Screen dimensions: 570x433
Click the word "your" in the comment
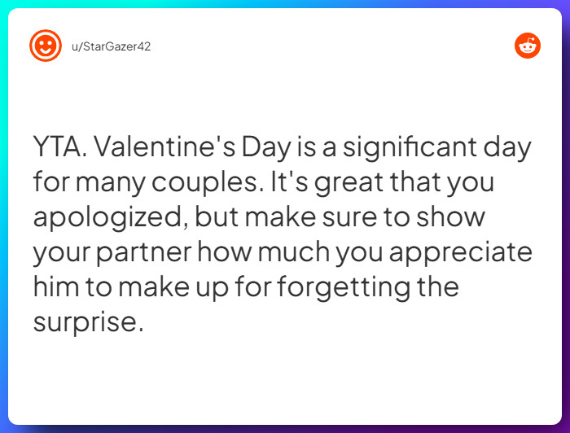pyautogui.click(x=62, y=253)
